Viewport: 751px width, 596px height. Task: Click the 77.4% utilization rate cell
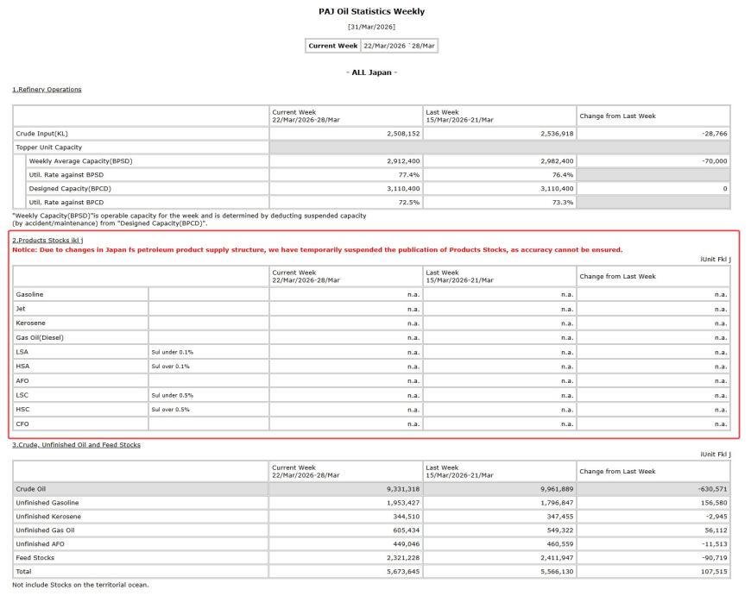click(407, 174)
